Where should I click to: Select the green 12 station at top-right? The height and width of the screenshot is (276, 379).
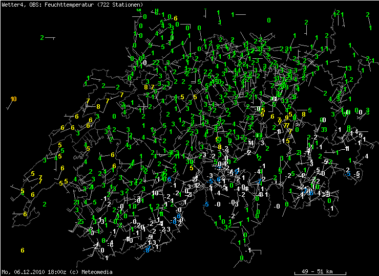(x=336, y=13)
